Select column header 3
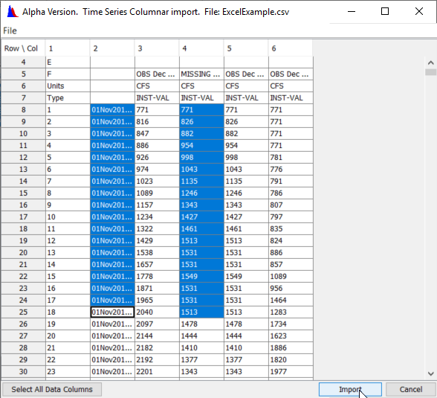The height and width of the screenshot is (398, 437). click(x=157, y=48)
